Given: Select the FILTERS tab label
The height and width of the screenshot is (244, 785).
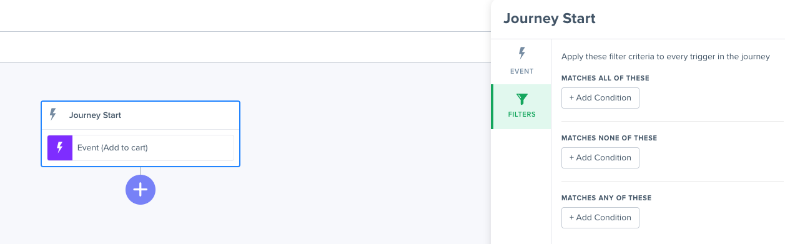Looking at the screenshot, I should [x=522, y=115].
